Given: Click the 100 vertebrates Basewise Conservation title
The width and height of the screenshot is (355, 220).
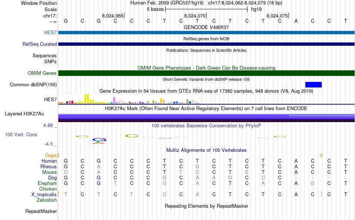Looking at the screenshot, I should pos(206,126).
